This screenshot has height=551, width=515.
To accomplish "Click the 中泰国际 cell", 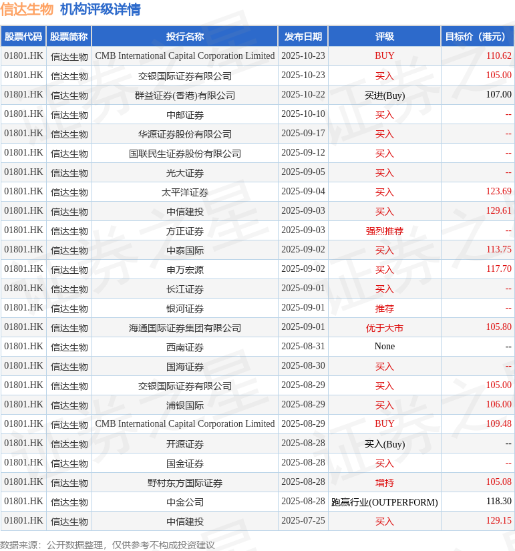I will click(185, 250).
